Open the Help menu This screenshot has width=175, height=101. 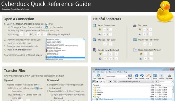tap(126, 72)
